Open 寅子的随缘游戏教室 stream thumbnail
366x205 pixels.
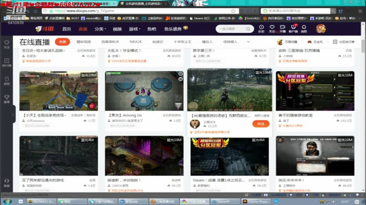(315, 91)
